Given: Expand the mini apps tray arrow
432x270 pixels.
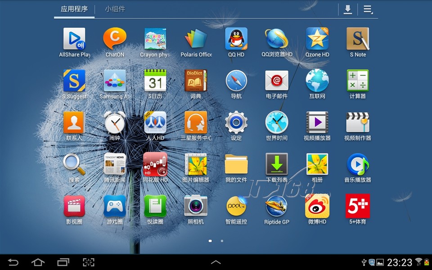Looking at the screenshot, I should (x=216, y=262).
